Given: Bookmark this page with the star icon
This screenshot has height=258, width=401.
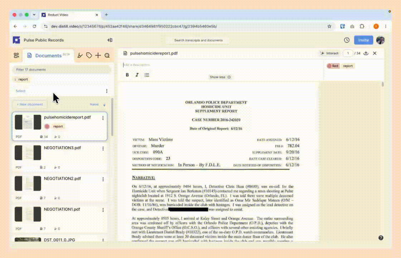Looking at the screenshot, I should pos(329,27).
